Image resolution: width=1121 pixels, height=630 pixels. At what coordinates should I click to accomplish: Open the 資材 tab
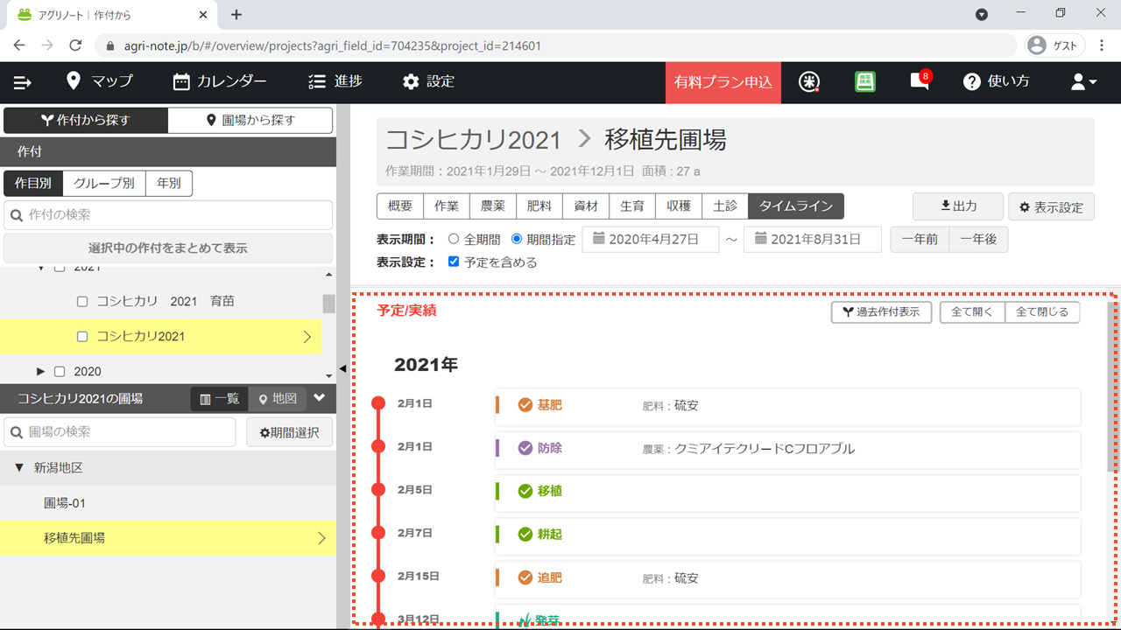tap(586, 206)
